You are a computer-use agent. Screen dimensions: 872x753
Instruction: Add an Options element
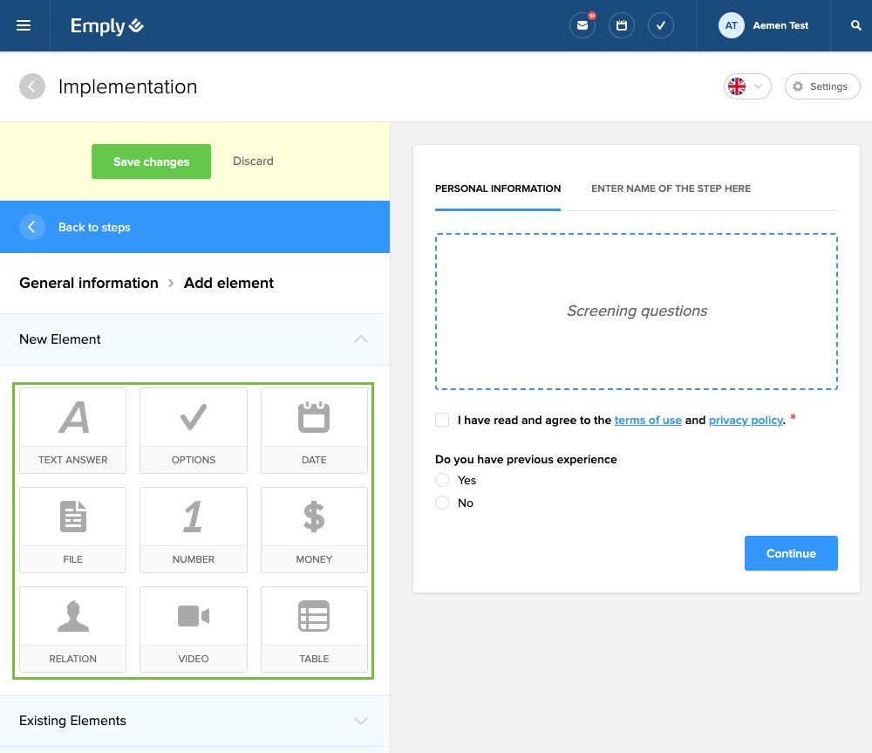[x=194, y=430]
